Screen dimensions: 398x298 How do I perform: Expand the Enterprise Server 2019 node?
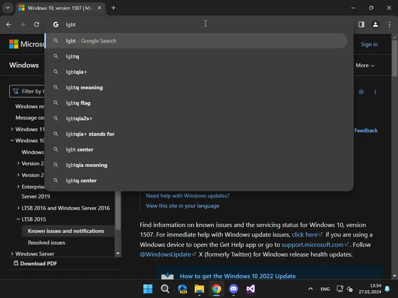(18, 187)
